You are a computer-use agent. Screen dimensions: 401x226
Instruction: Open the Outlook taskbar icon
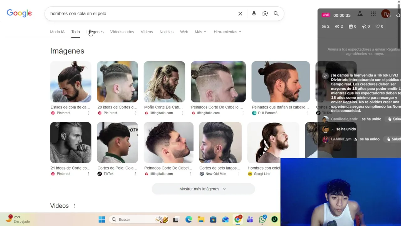click(x=225, y=219)
